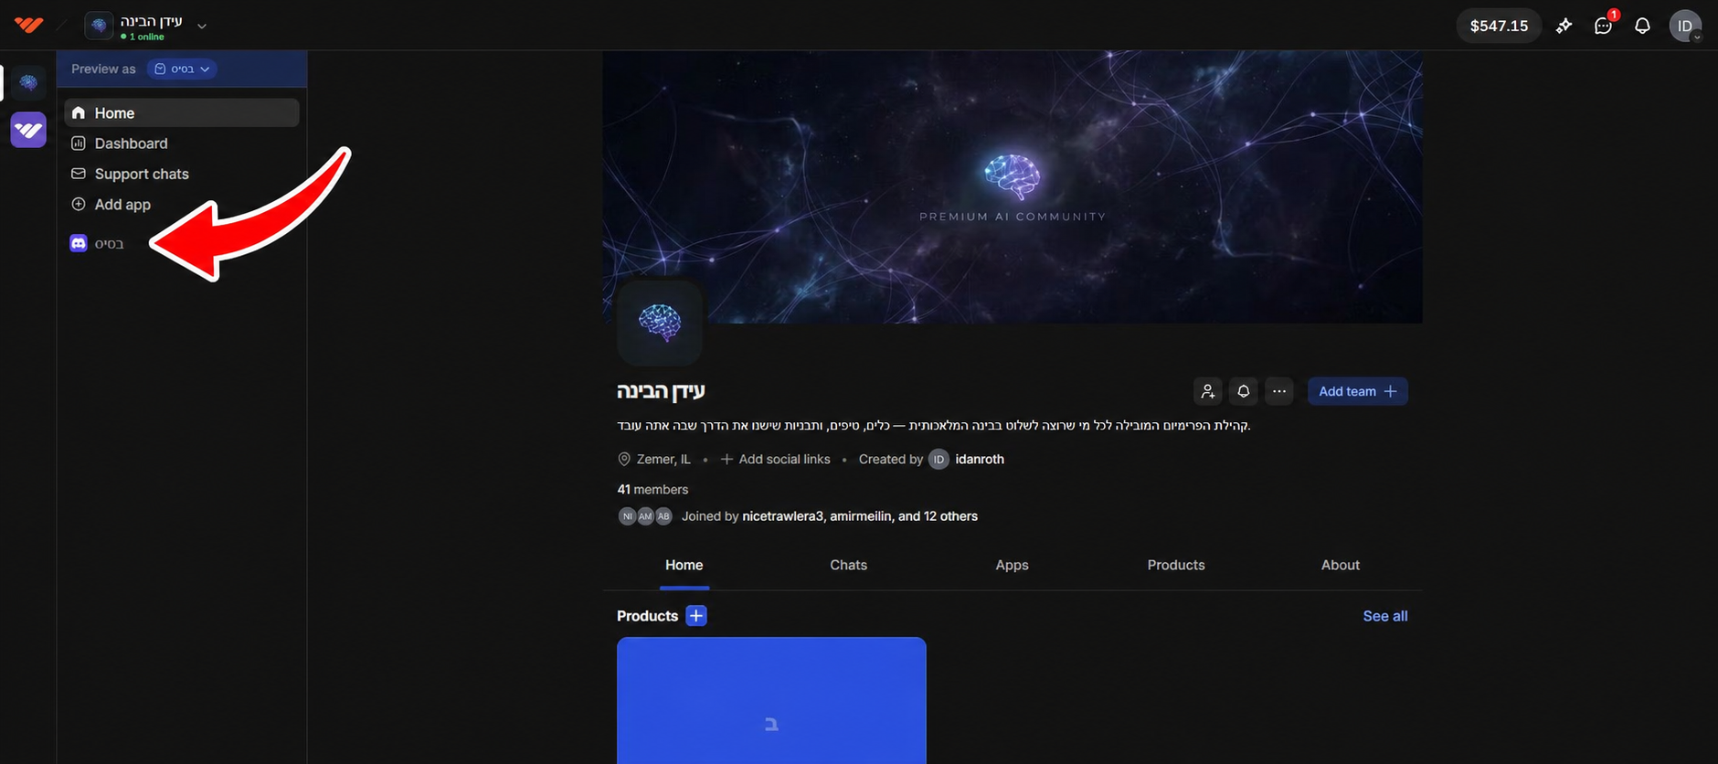Screen dimensions: 1718x764
Task: Switch to the Products tab
Action: (1176, 565)
